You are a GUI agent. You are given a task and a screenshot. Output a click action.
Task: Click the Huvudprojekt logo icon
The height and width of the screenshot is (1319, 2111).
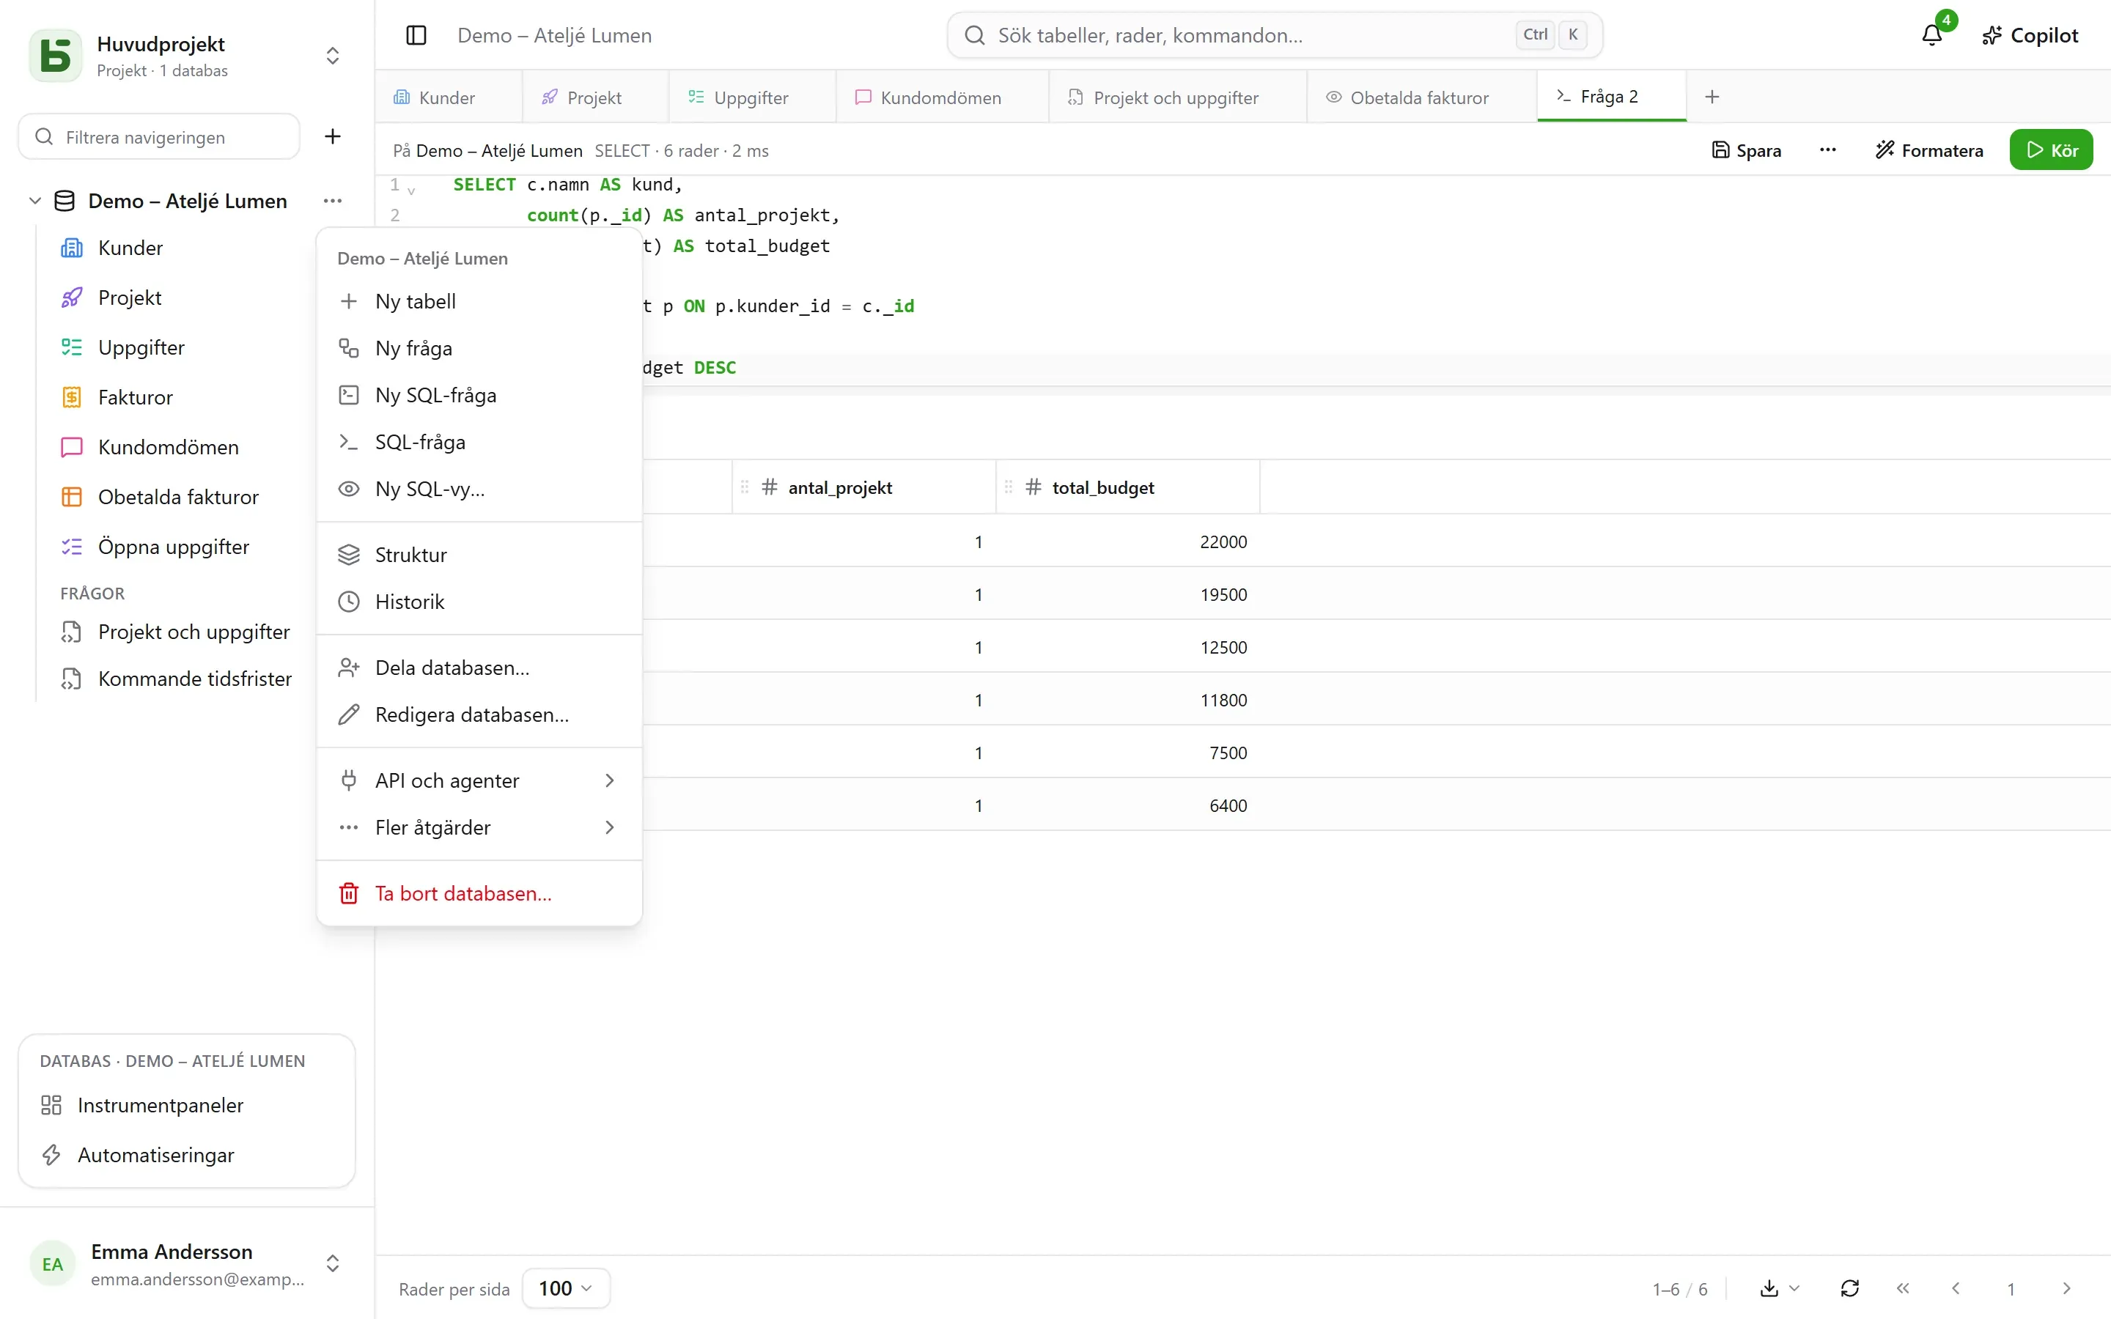pos(56,55)
